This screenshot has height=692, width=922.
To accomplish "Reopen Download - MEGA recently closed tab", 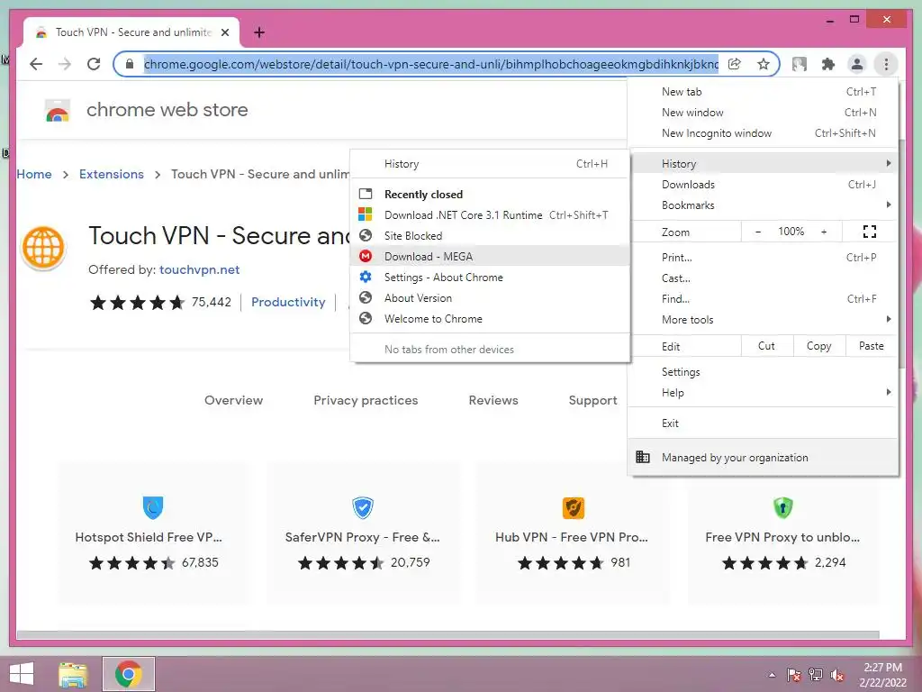I will [x=490, y=257].
